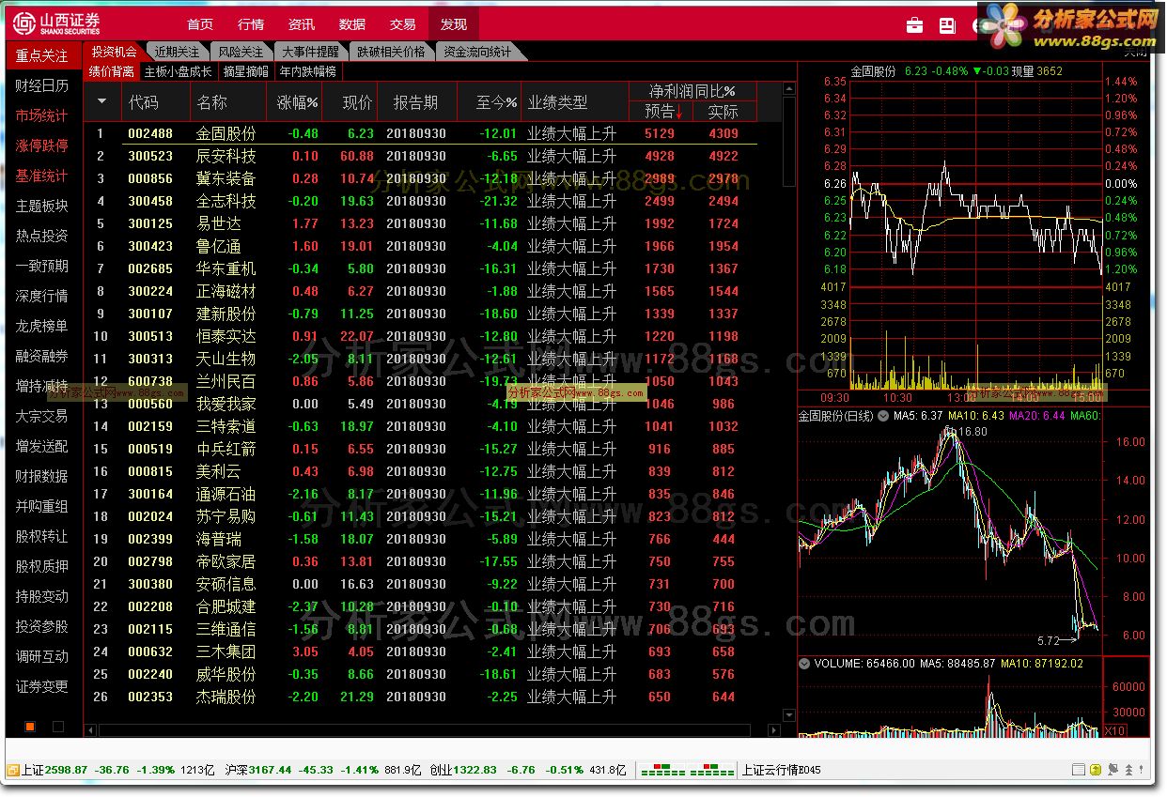Open 证券变更 in the sidebar
Viewport: 1167px width, 797px height.
pos(42,686)
